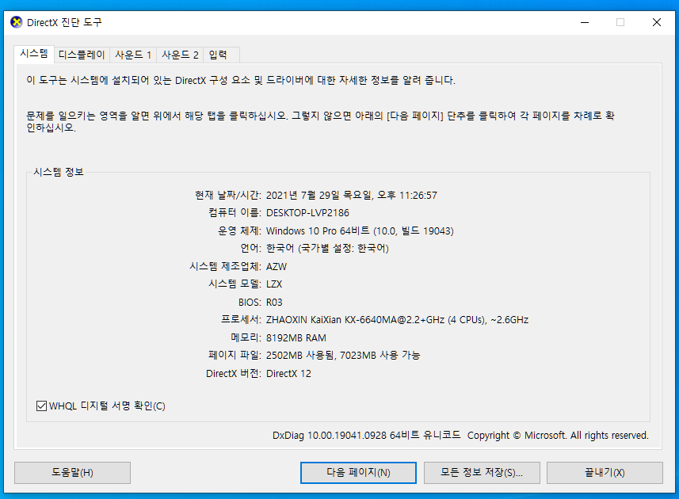Go to next page with 다음 페이지(N)
This screenshot has height=499, width=679.
point(358,473)
